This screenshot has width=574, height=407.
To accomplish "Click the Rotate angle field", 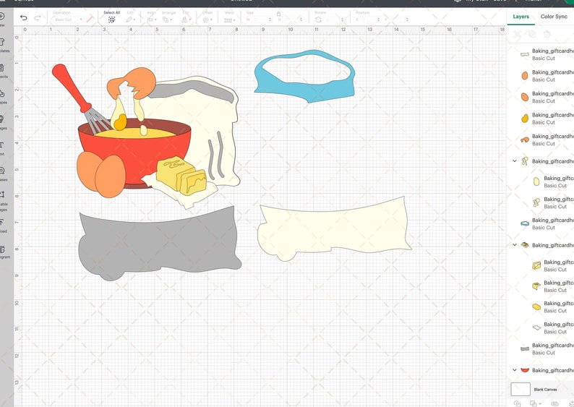I will click(334, 20).
